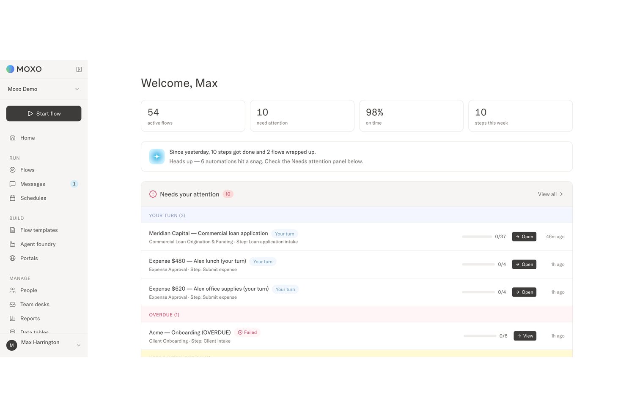
Task: Open Team desks in the sidebar
Action: point(44,304)
